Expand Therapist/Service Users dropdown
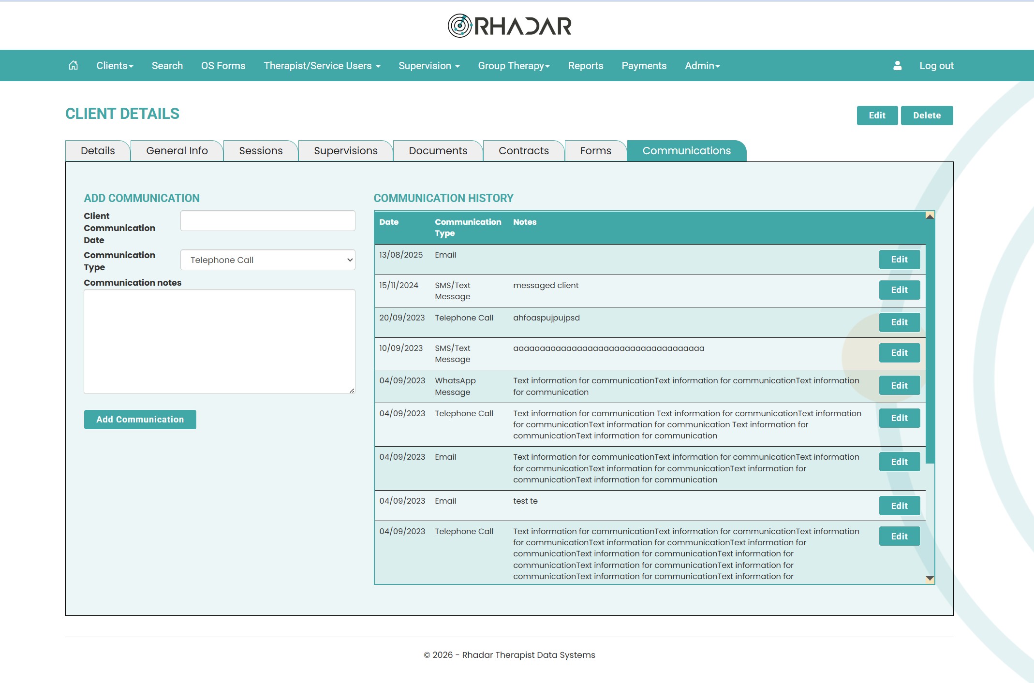The image size is (1034, 683). pyautogui.click(x=322, y=66)
